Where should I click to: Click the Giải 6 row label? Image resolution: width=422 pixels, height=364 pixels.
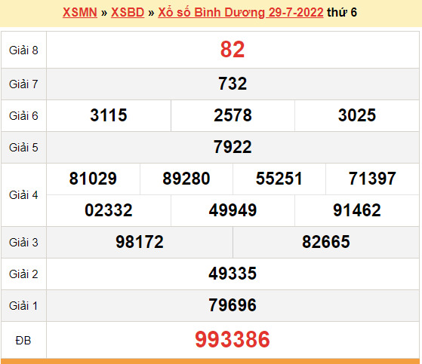pyautogui.click(x=23, y=116)
